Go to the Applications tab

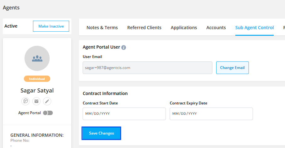click(184, 28)
